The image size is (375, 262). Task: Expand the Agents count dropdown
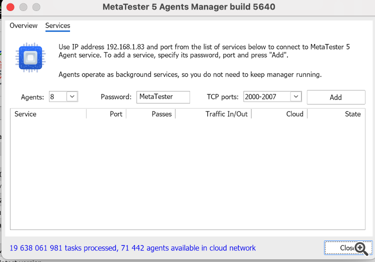[72, 97]
